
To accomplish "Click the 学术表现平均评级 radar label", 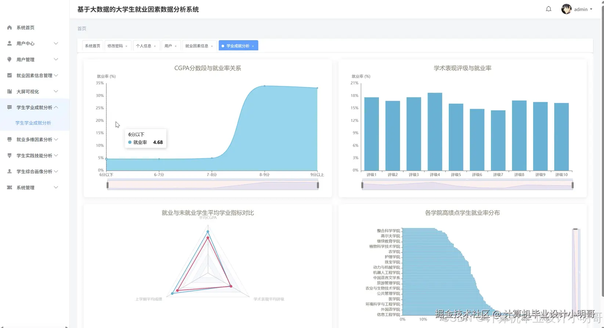I will tap(269, 299).
